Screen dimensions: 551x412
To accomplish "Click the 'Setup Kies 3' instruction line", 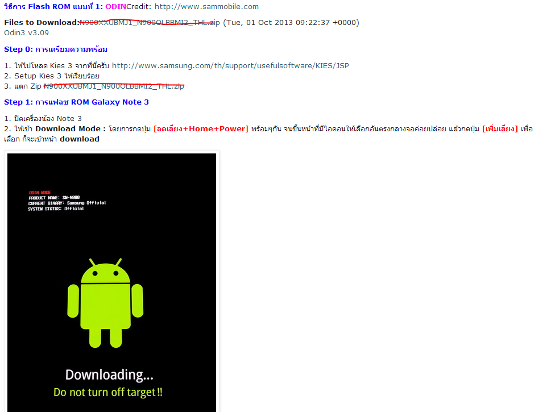I will (52, 76).
